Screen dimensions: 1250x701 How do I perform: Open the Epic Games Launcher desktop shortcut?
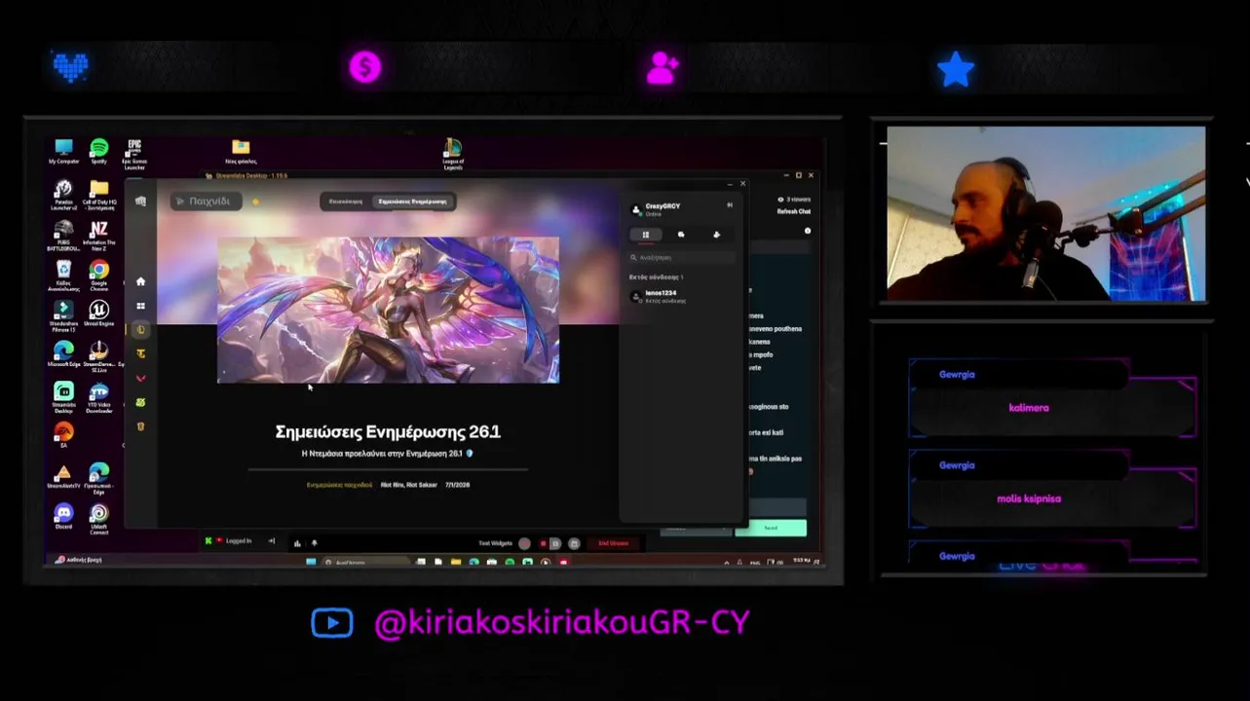134,154
